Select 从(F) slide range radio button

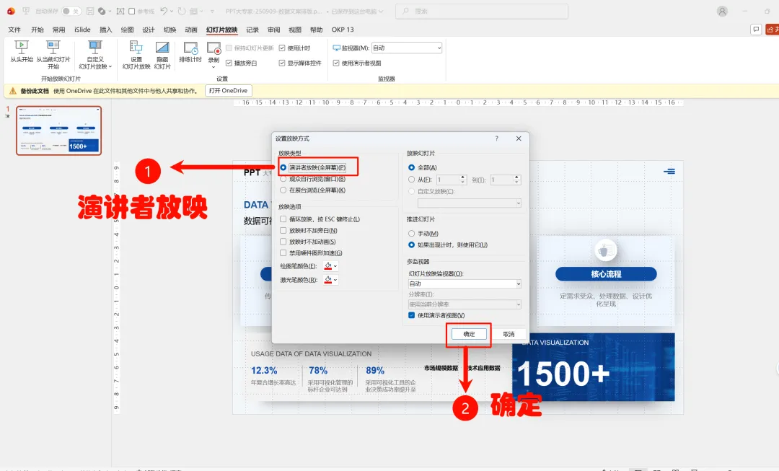click(411, 180)
